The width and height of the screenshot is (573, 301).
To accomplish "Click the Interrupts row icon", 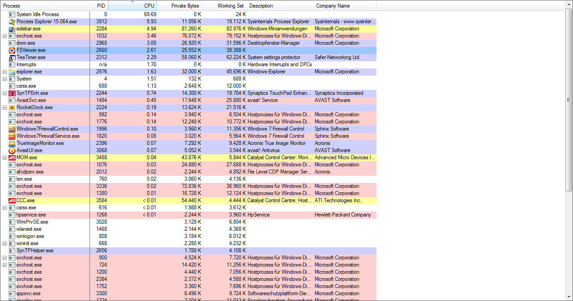I will (x=12, y=64).
